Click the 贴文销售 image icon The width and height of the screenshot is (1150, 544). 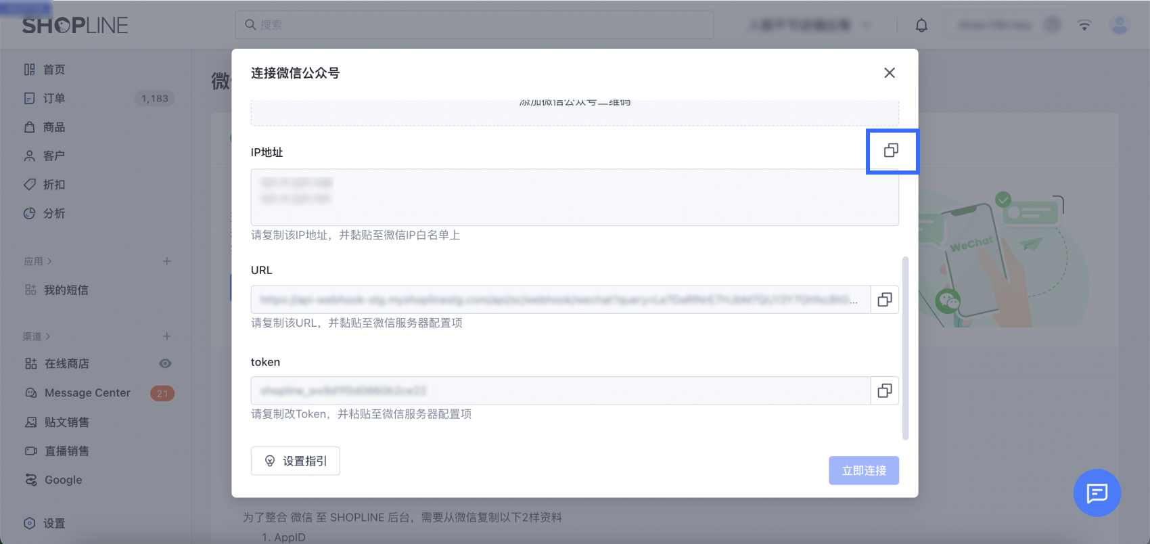[x=31, y=422]
